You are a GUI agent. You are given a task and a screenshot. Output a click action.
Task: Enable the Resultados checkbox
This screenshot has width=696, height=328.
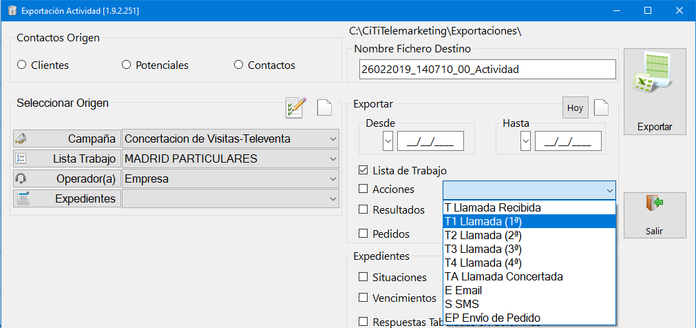363,209
